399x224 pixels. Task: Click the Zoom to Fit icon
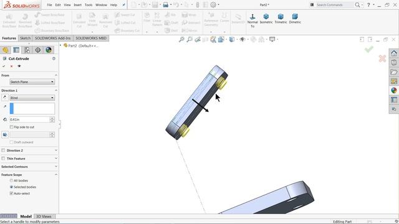pyautogui.click(x=181, y=39)
